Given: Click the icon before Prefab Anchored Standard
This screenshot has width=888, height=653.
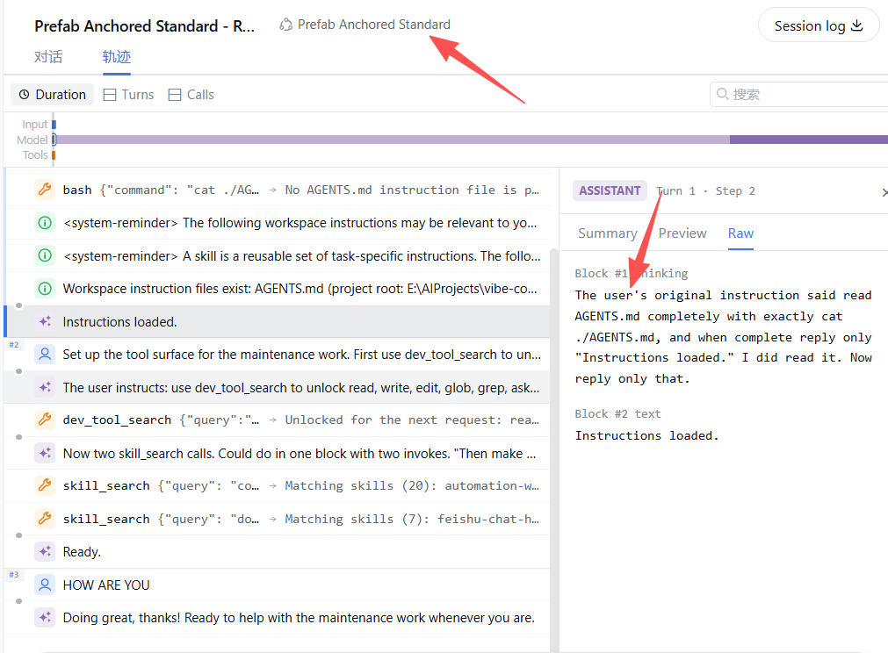Looking at the screenshot, I should (x=286, y=25).
